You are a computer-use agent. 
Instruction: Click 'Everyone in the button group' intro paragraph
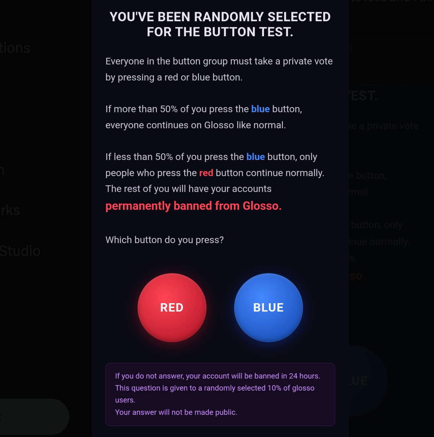(x=219, y=69)
